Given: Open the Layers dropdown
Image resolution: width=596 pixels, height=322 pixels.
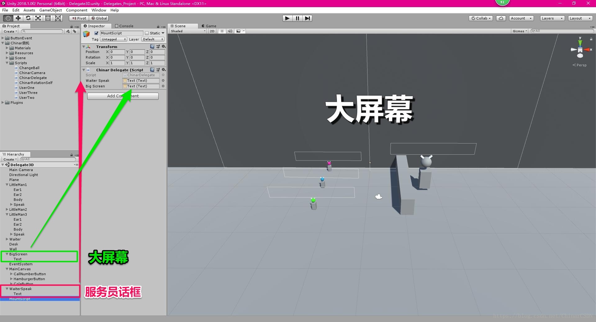Looking at the screenshot, I should [x=552, y=18].
